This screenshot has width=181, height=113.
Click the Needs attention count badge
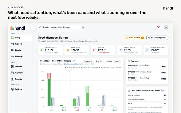(x=143, y=38)
